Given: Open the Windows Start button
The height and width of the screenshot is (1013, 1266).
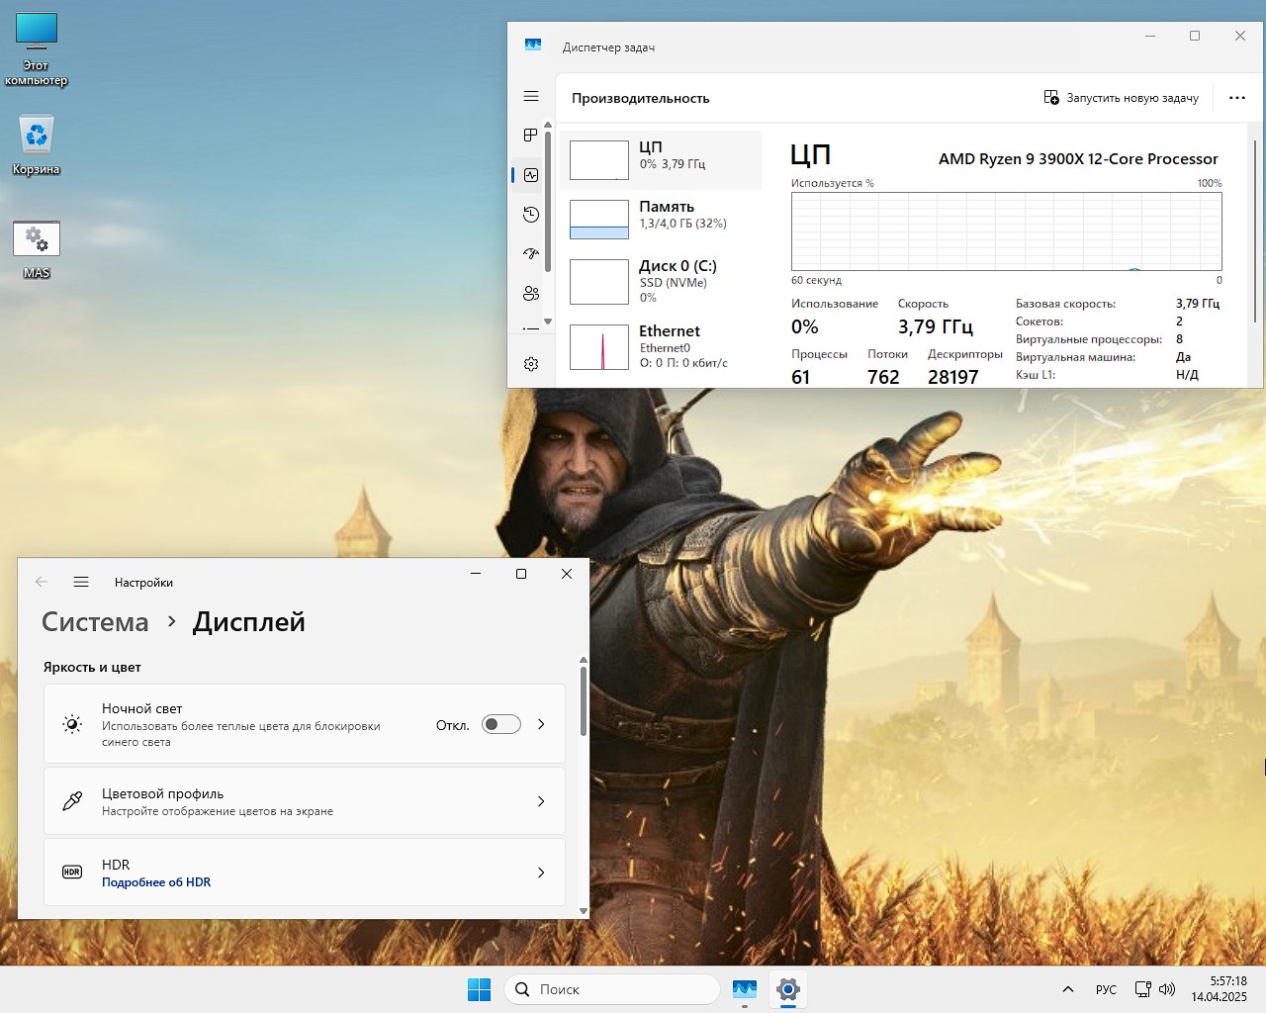Looking at the screenshot, I should coord(479,989).
